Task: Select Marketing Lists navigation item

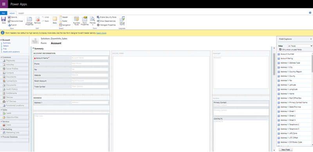Action: (x=14, y=132)
